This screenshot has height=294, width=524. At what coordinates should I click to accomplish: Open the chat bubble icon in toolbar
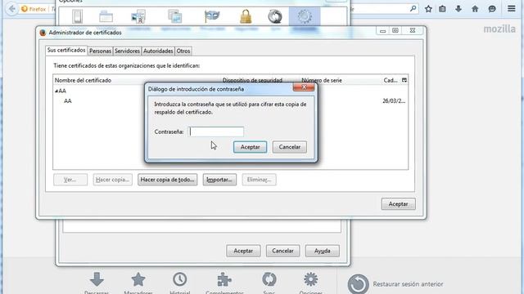point(492,9)
